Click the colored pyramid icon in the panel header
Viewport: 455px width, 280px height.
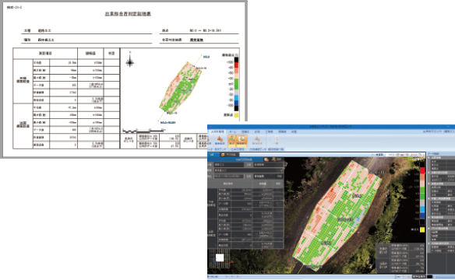tap(273, 159)
